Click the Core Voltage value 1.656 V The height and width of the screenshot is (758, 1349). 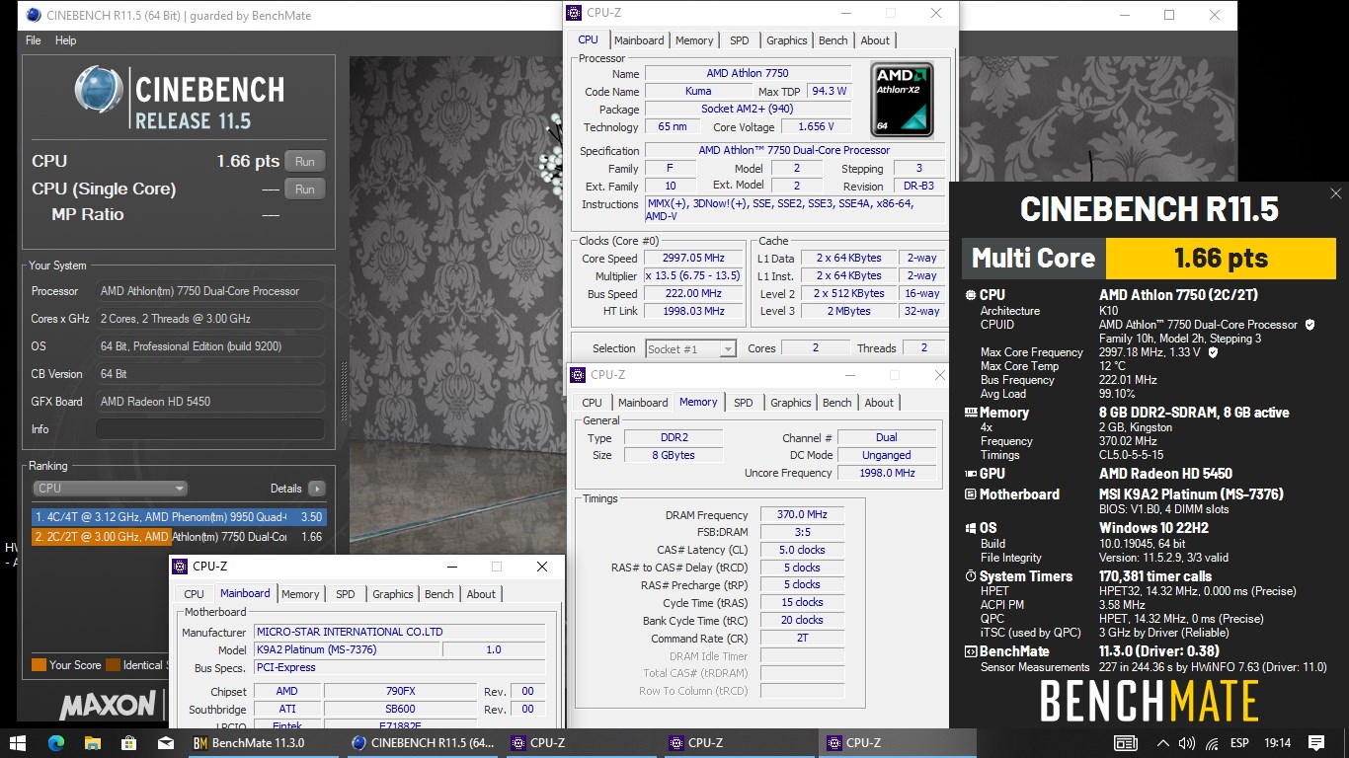click(x=816, y=126)
